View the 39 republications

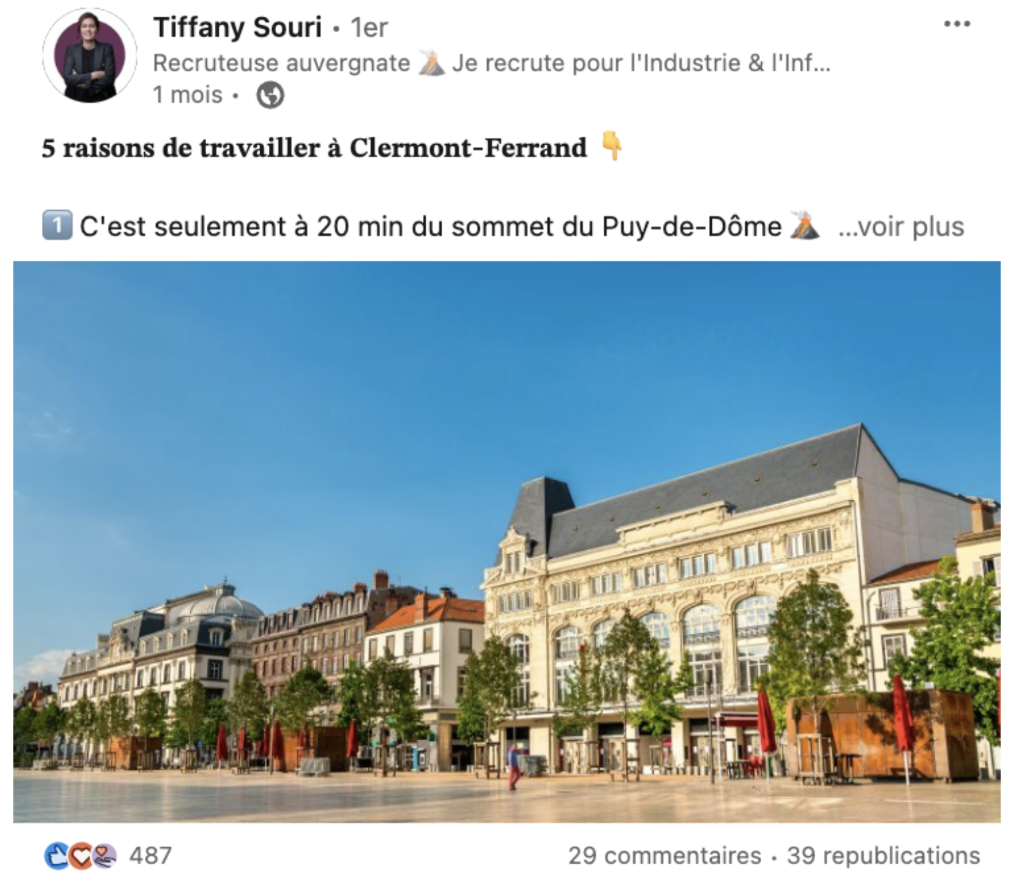click(x=883, y=856)
